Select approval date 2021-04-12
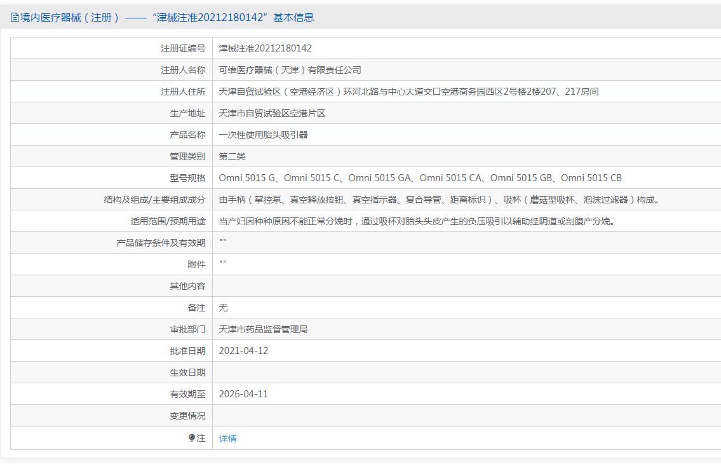 243,351
